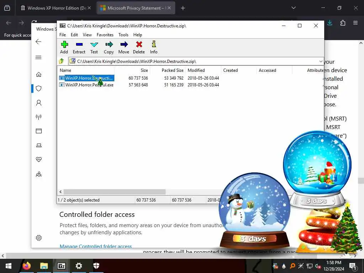The height and width of the screenshot is (273, 364).
Task: Run the Test archive tool
Action: 94,47
